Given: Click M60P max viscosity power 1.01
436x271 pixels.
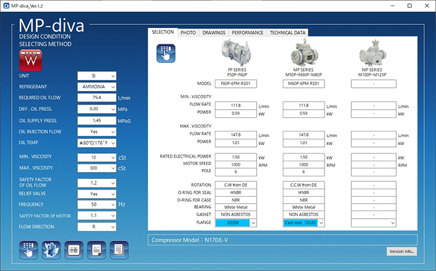Looking at the screenshot, I should pyautogui.click(x=304, y=143).
